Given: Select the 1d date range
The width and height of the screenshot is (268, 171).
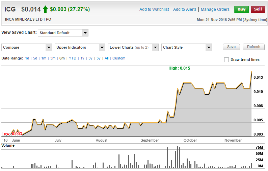Looking at the screenshot, I should pyautogui.click(x=27, y=58).
